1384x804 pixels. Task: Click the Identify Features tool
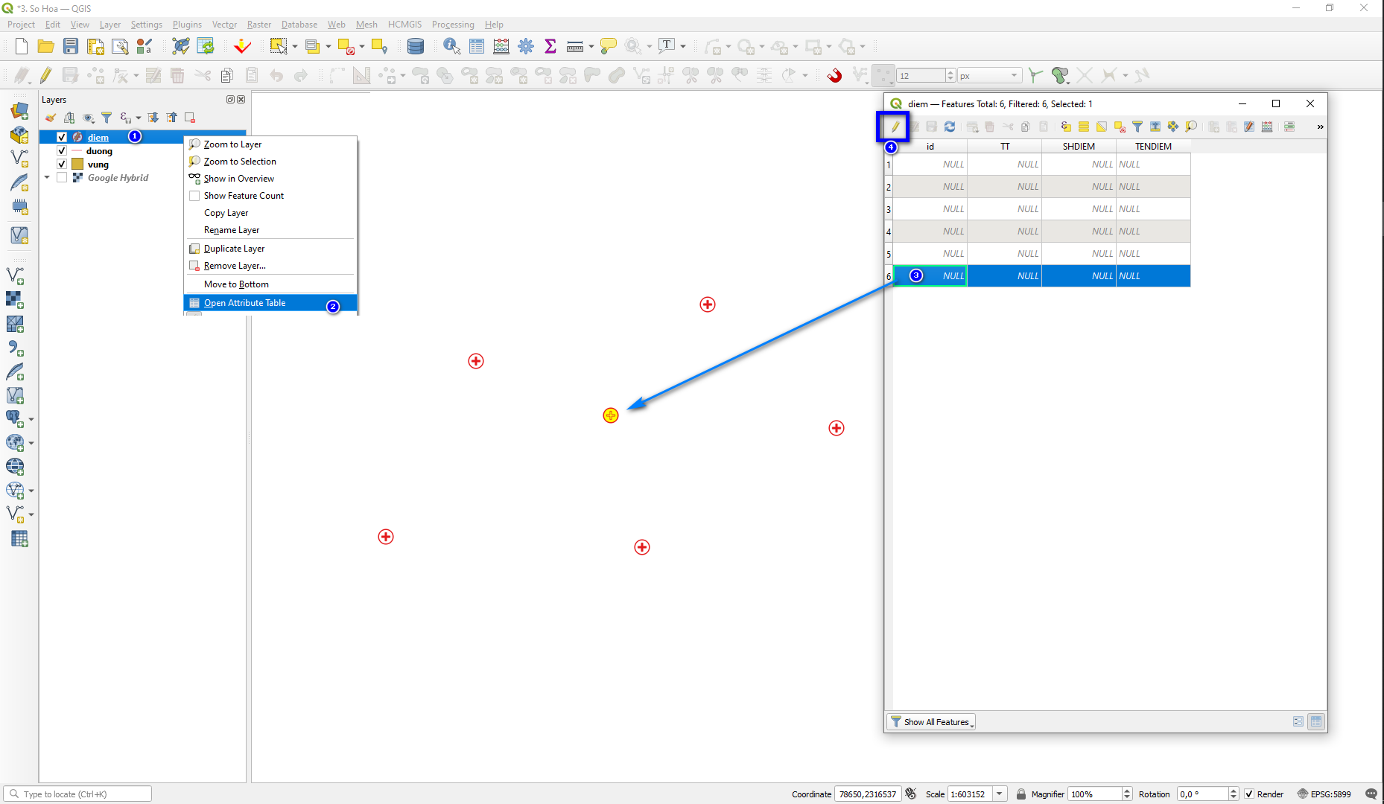452,47
